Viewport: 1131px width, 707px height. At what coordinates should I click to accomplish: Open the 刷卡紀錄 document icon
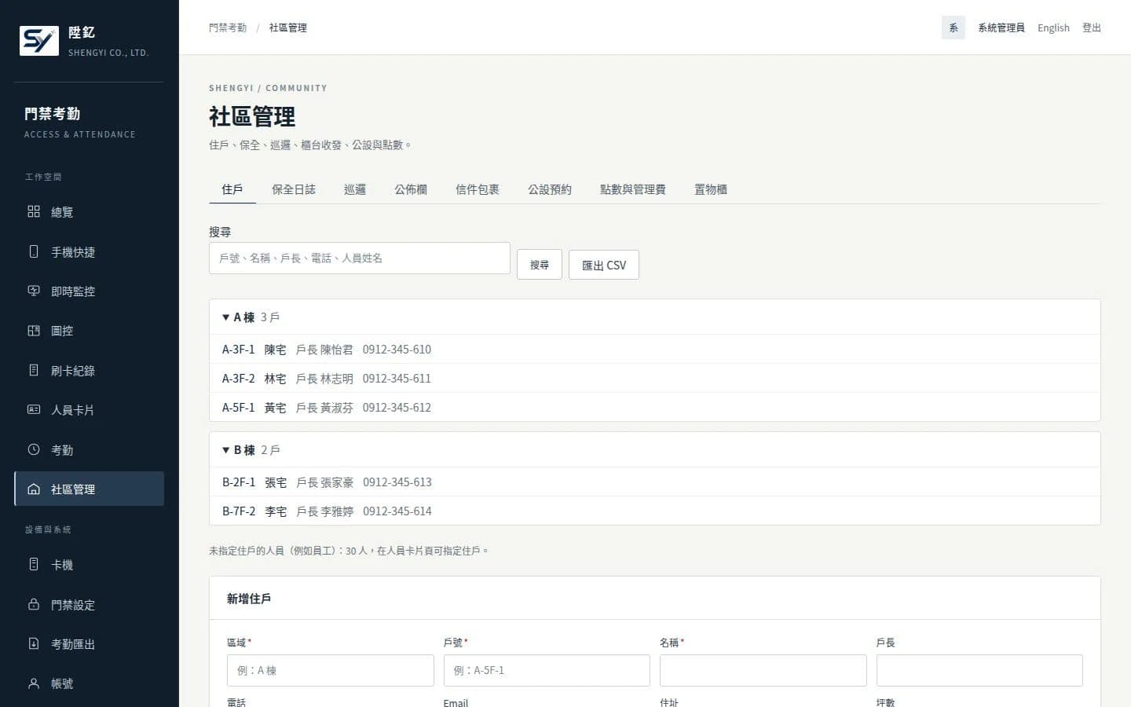(x=34, y=370)
